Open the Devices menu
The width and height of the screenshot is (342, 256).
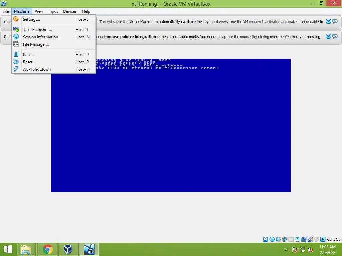pos(70,11)
